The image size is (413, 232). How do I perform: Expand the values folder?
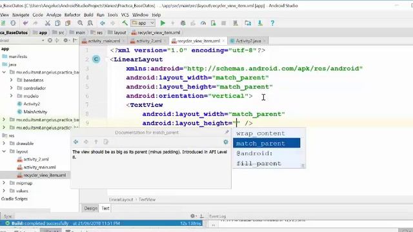(x=4, y=191)
